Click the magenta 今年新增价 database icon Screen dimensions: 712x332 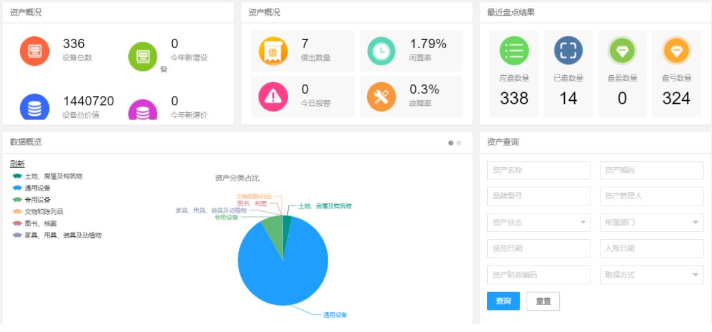pos(143,110)
